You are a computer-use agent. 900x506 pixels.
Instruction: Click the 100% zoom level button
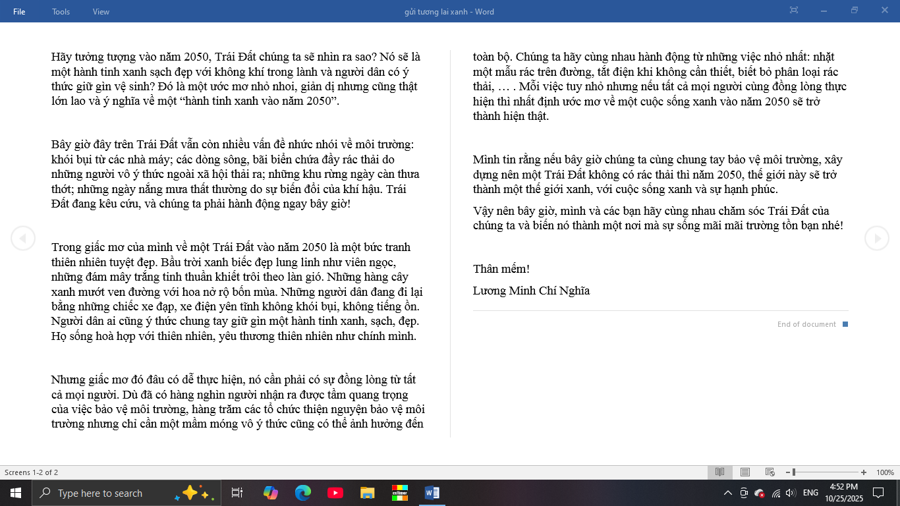coord(885,472)
